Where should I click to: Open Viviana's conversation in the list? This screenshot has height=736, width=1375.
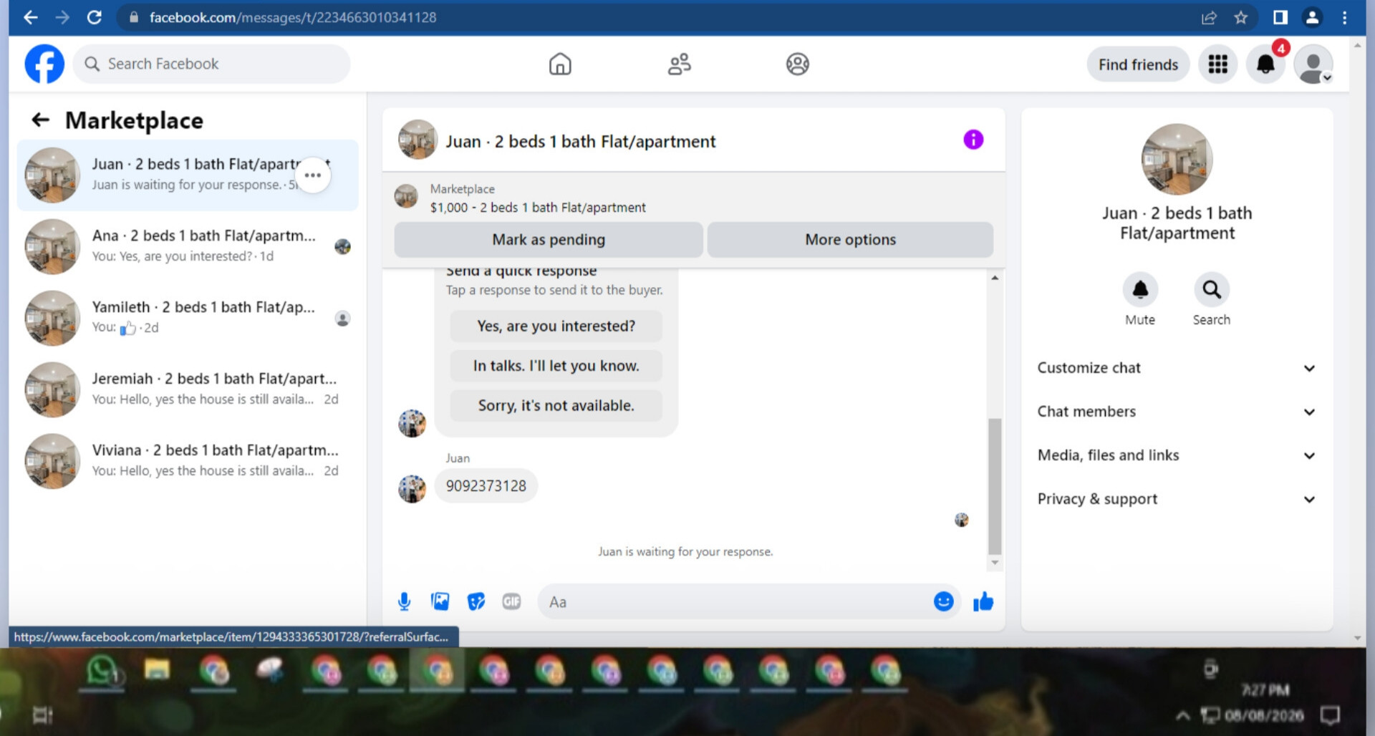(x=188, y=461)
